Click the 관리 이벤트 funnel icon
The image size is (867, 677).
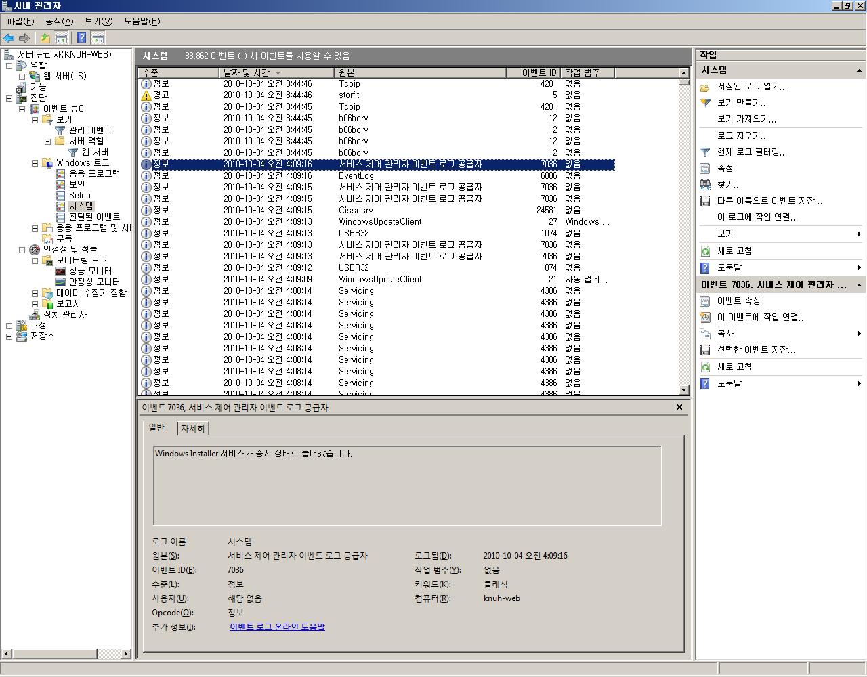click(61, 130)
